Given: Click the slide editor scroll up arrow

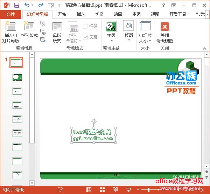Looking at the screenshot, I should 206,54.
